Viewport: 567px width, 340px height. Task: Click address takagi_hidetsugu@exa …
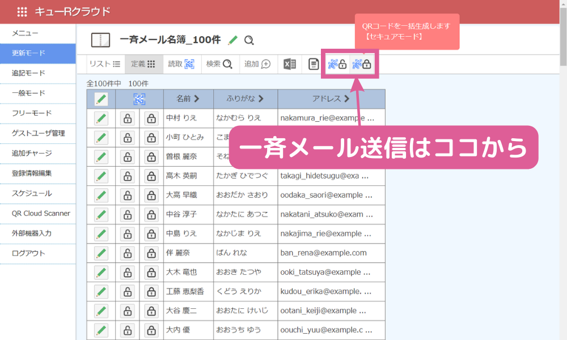(324, 176)
